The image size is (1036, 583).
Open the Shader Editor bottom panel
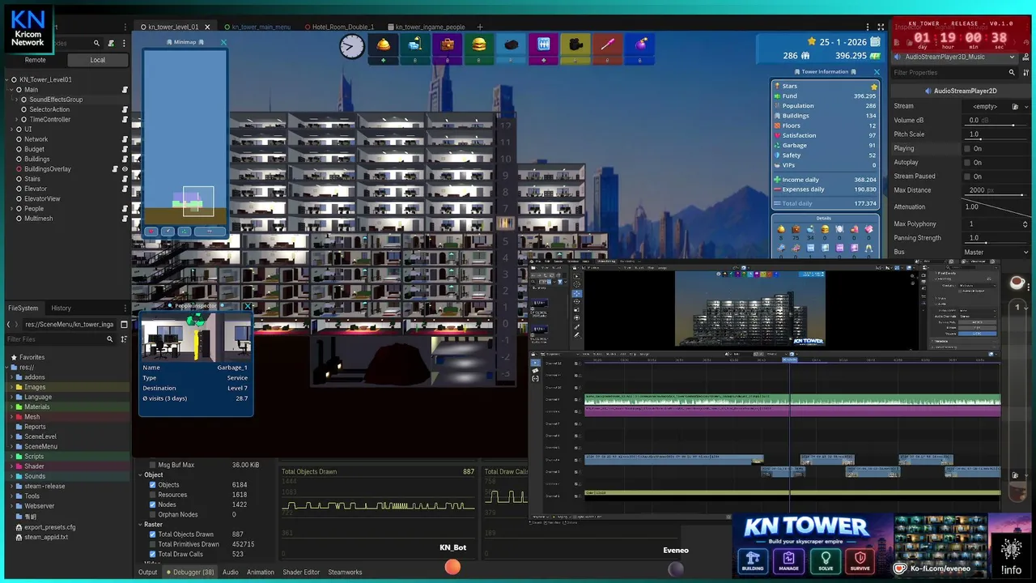(301, 572)
